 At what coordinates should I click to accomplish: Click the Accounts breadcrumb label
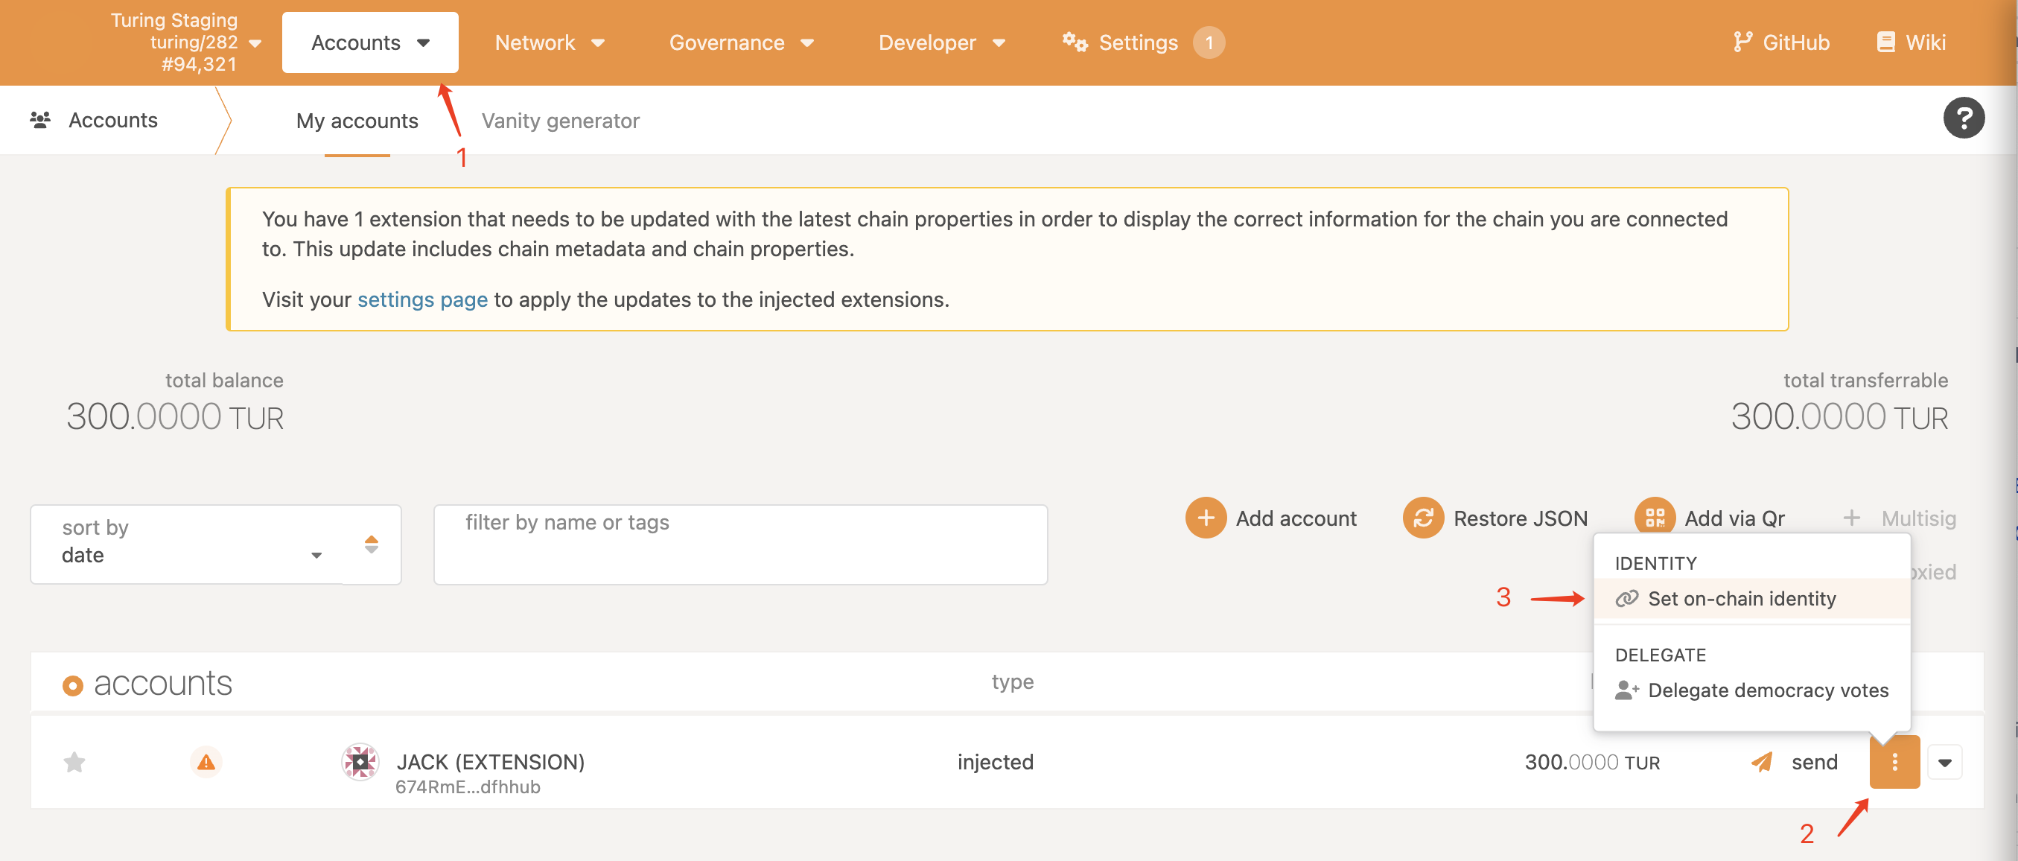[x=112, y=120]
